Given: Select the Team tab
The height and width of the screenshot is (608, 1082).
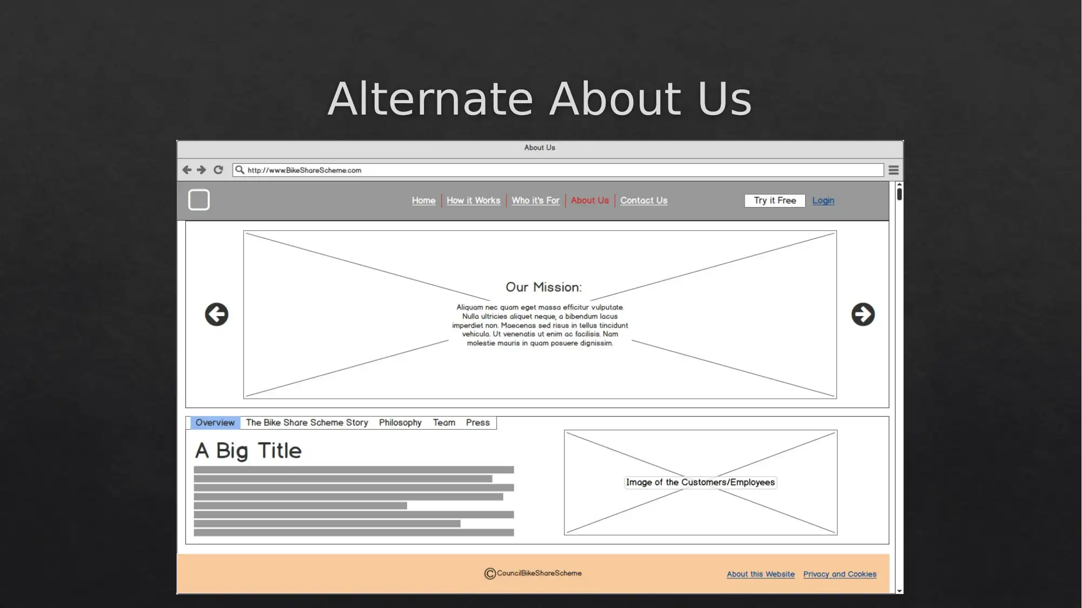Looking at the screenshot, I should click(443, 423).
